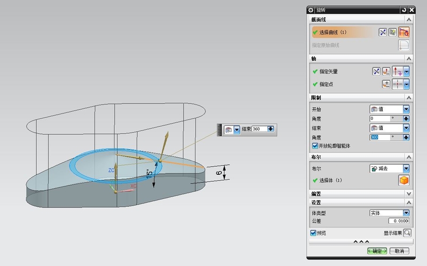
Task: Open the vector dialog icon for 指定矢量
Action: 386,71
